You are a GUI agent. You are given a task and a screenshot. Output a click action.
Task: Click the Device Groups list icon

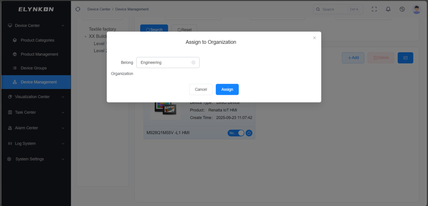[x=15, y=68]
